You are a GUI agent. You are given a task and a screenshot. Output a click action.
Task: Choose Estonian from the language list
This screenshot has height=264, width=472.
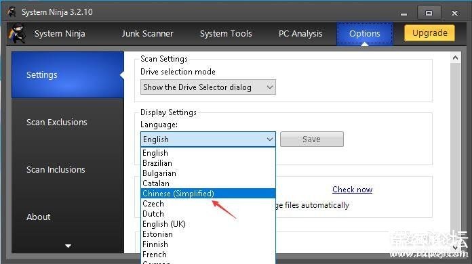[208, 234]
